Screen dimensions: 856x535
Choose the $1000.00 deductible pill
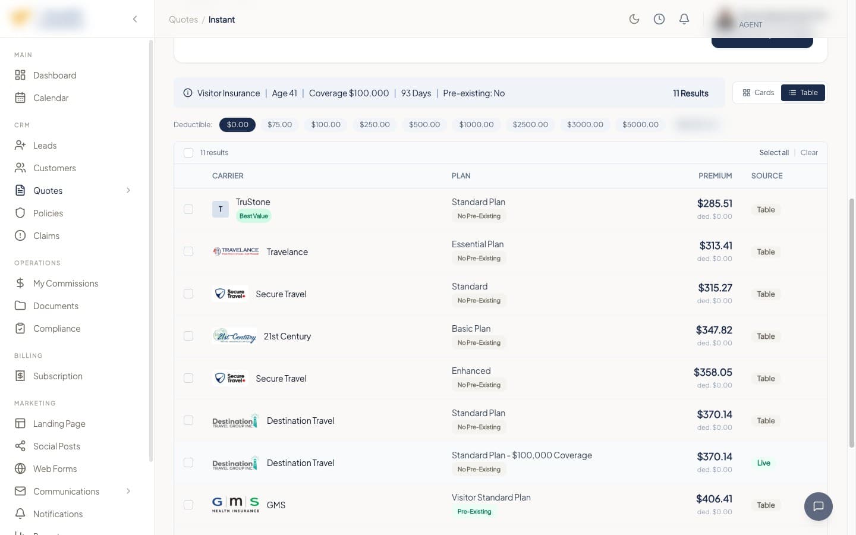[x=476, y=125]
